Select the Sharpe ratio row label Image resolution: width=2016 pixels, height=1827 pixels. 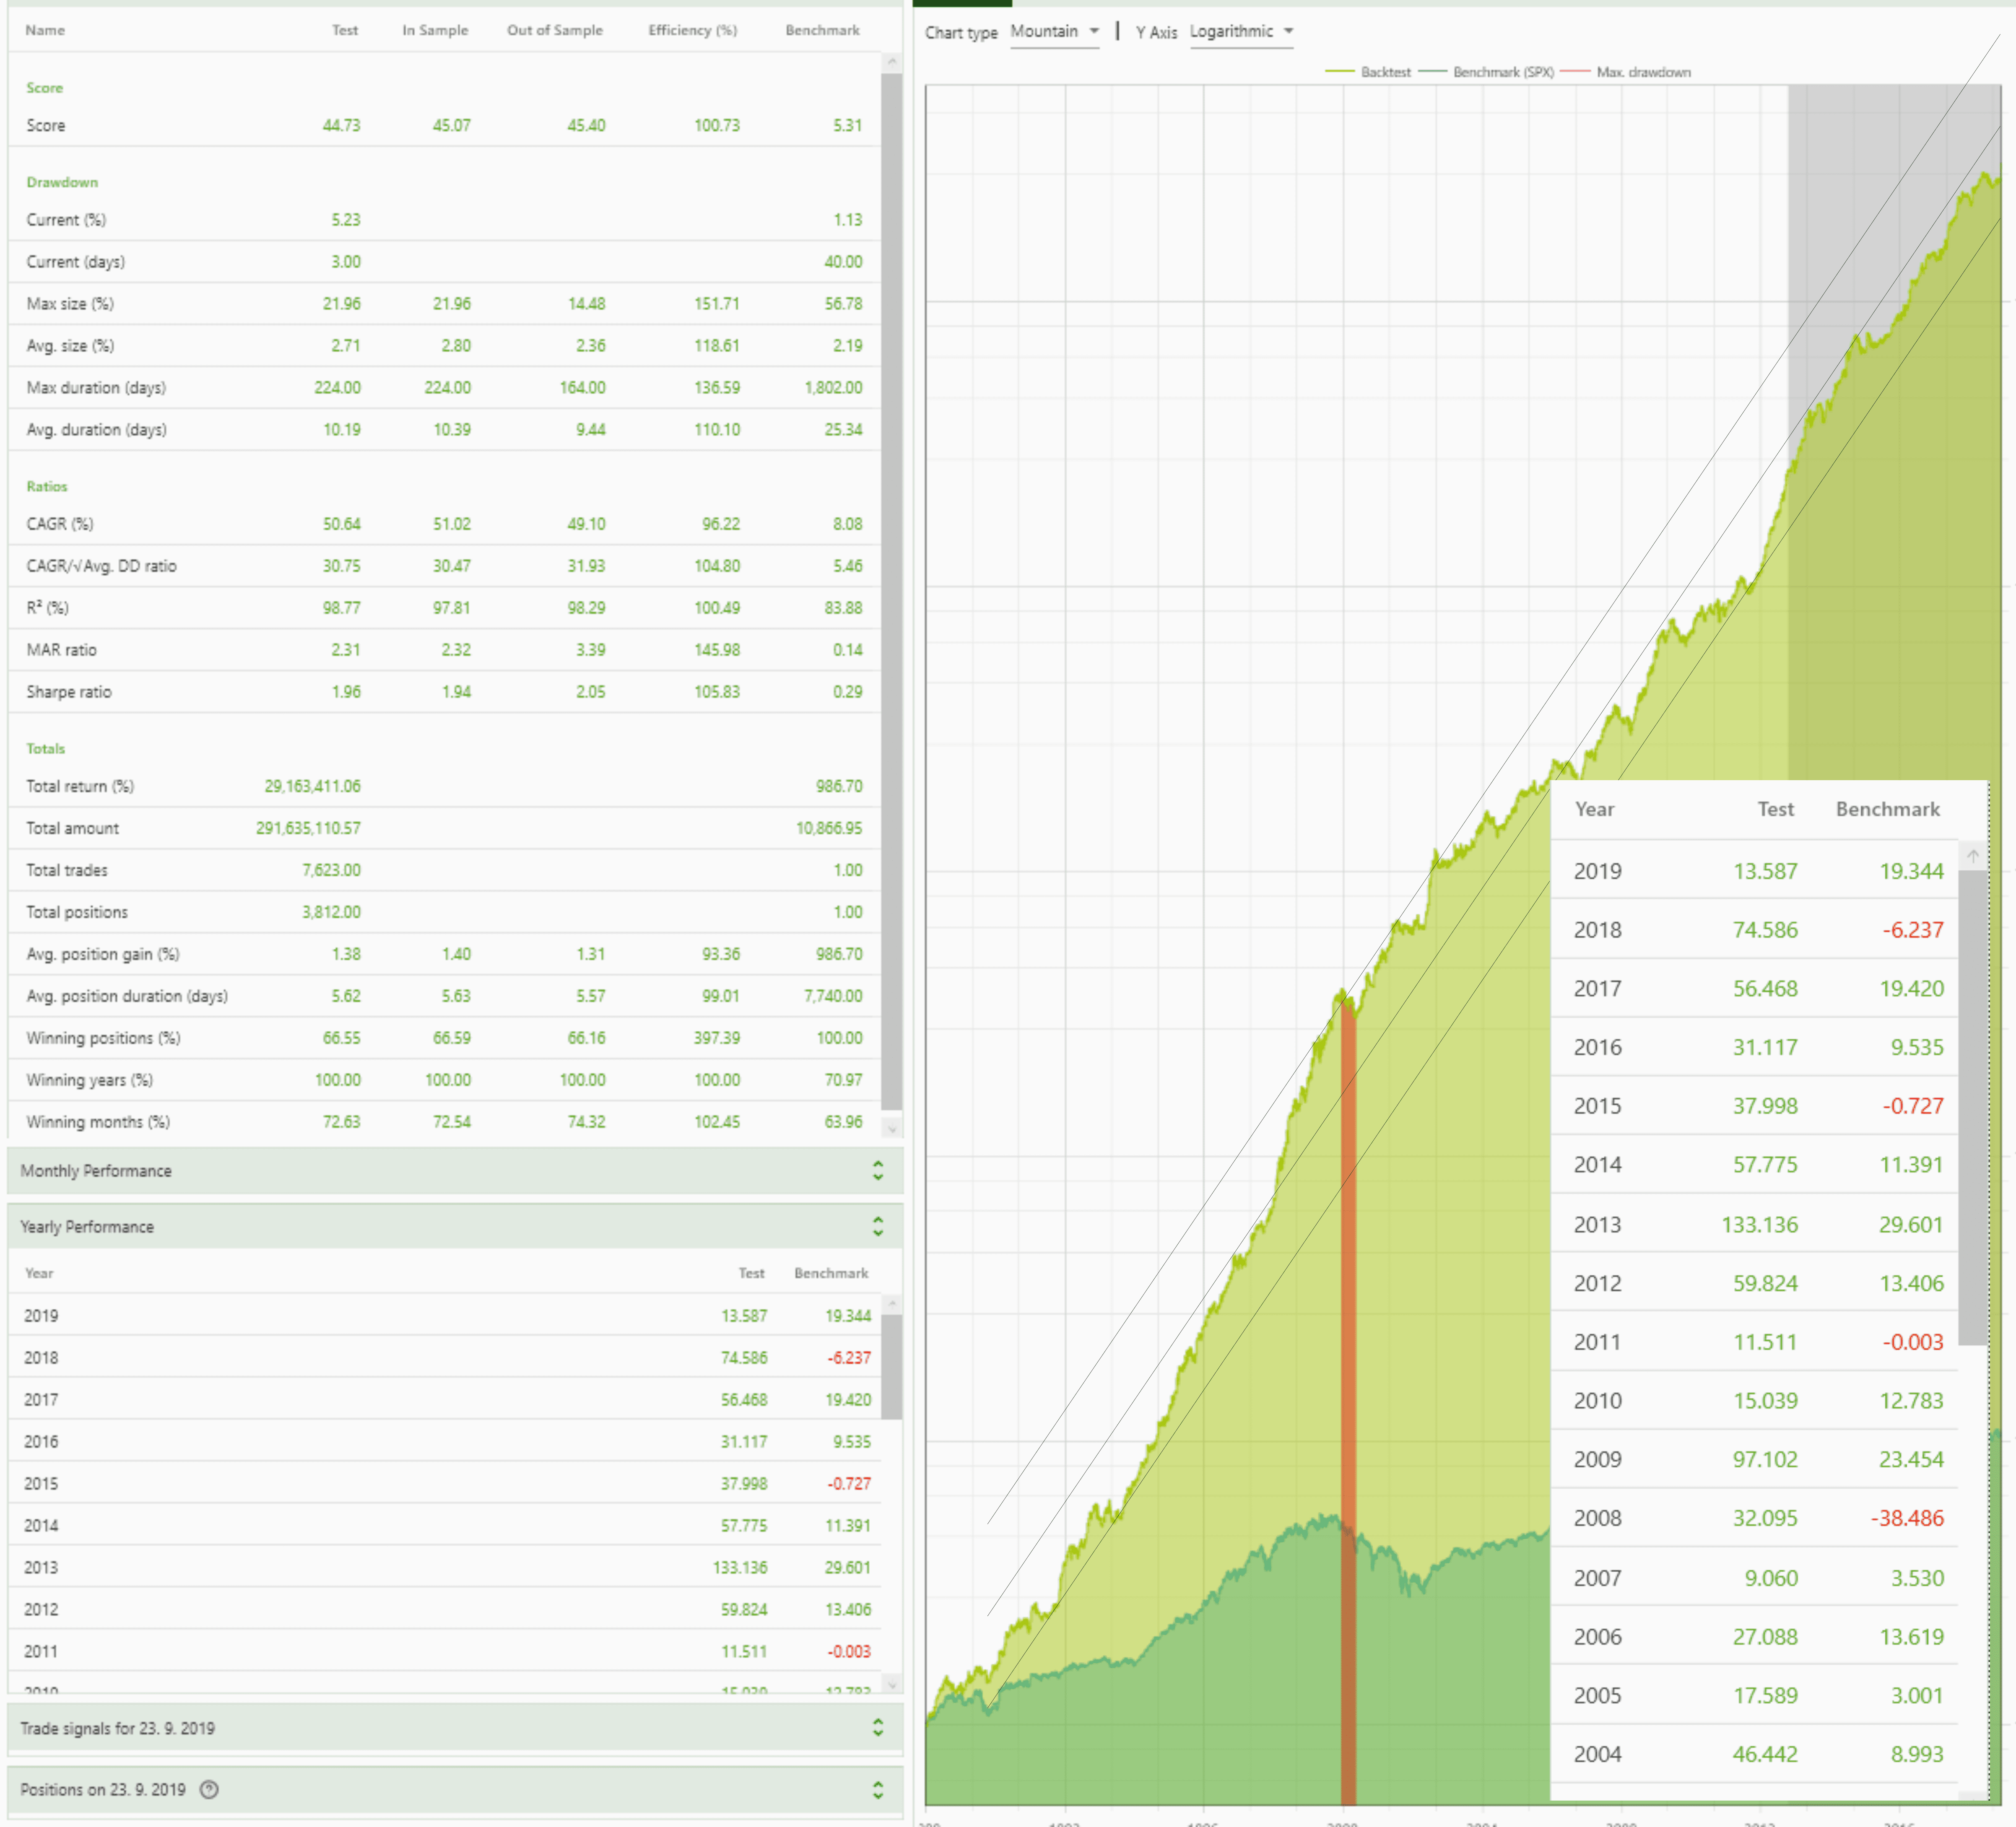click(69, 692)
